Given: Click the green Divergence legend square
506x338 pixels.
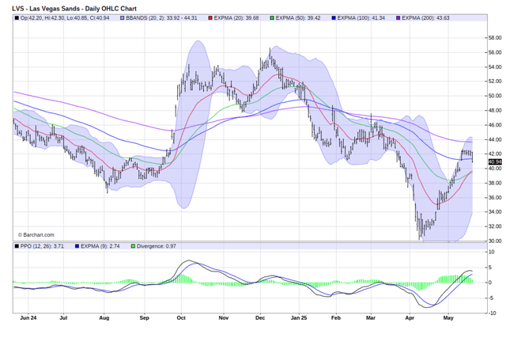Looking at the screenshot, I should point(133,246).
